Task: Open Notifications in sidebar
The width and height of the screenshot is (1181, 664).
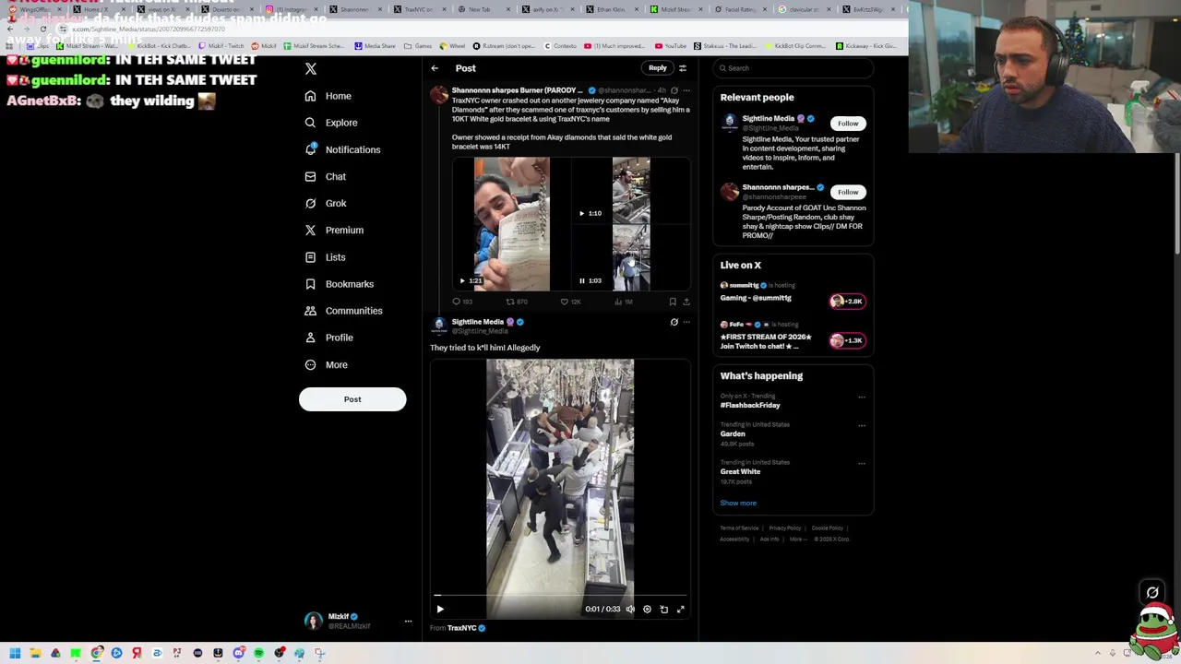Action: (342, 149)
